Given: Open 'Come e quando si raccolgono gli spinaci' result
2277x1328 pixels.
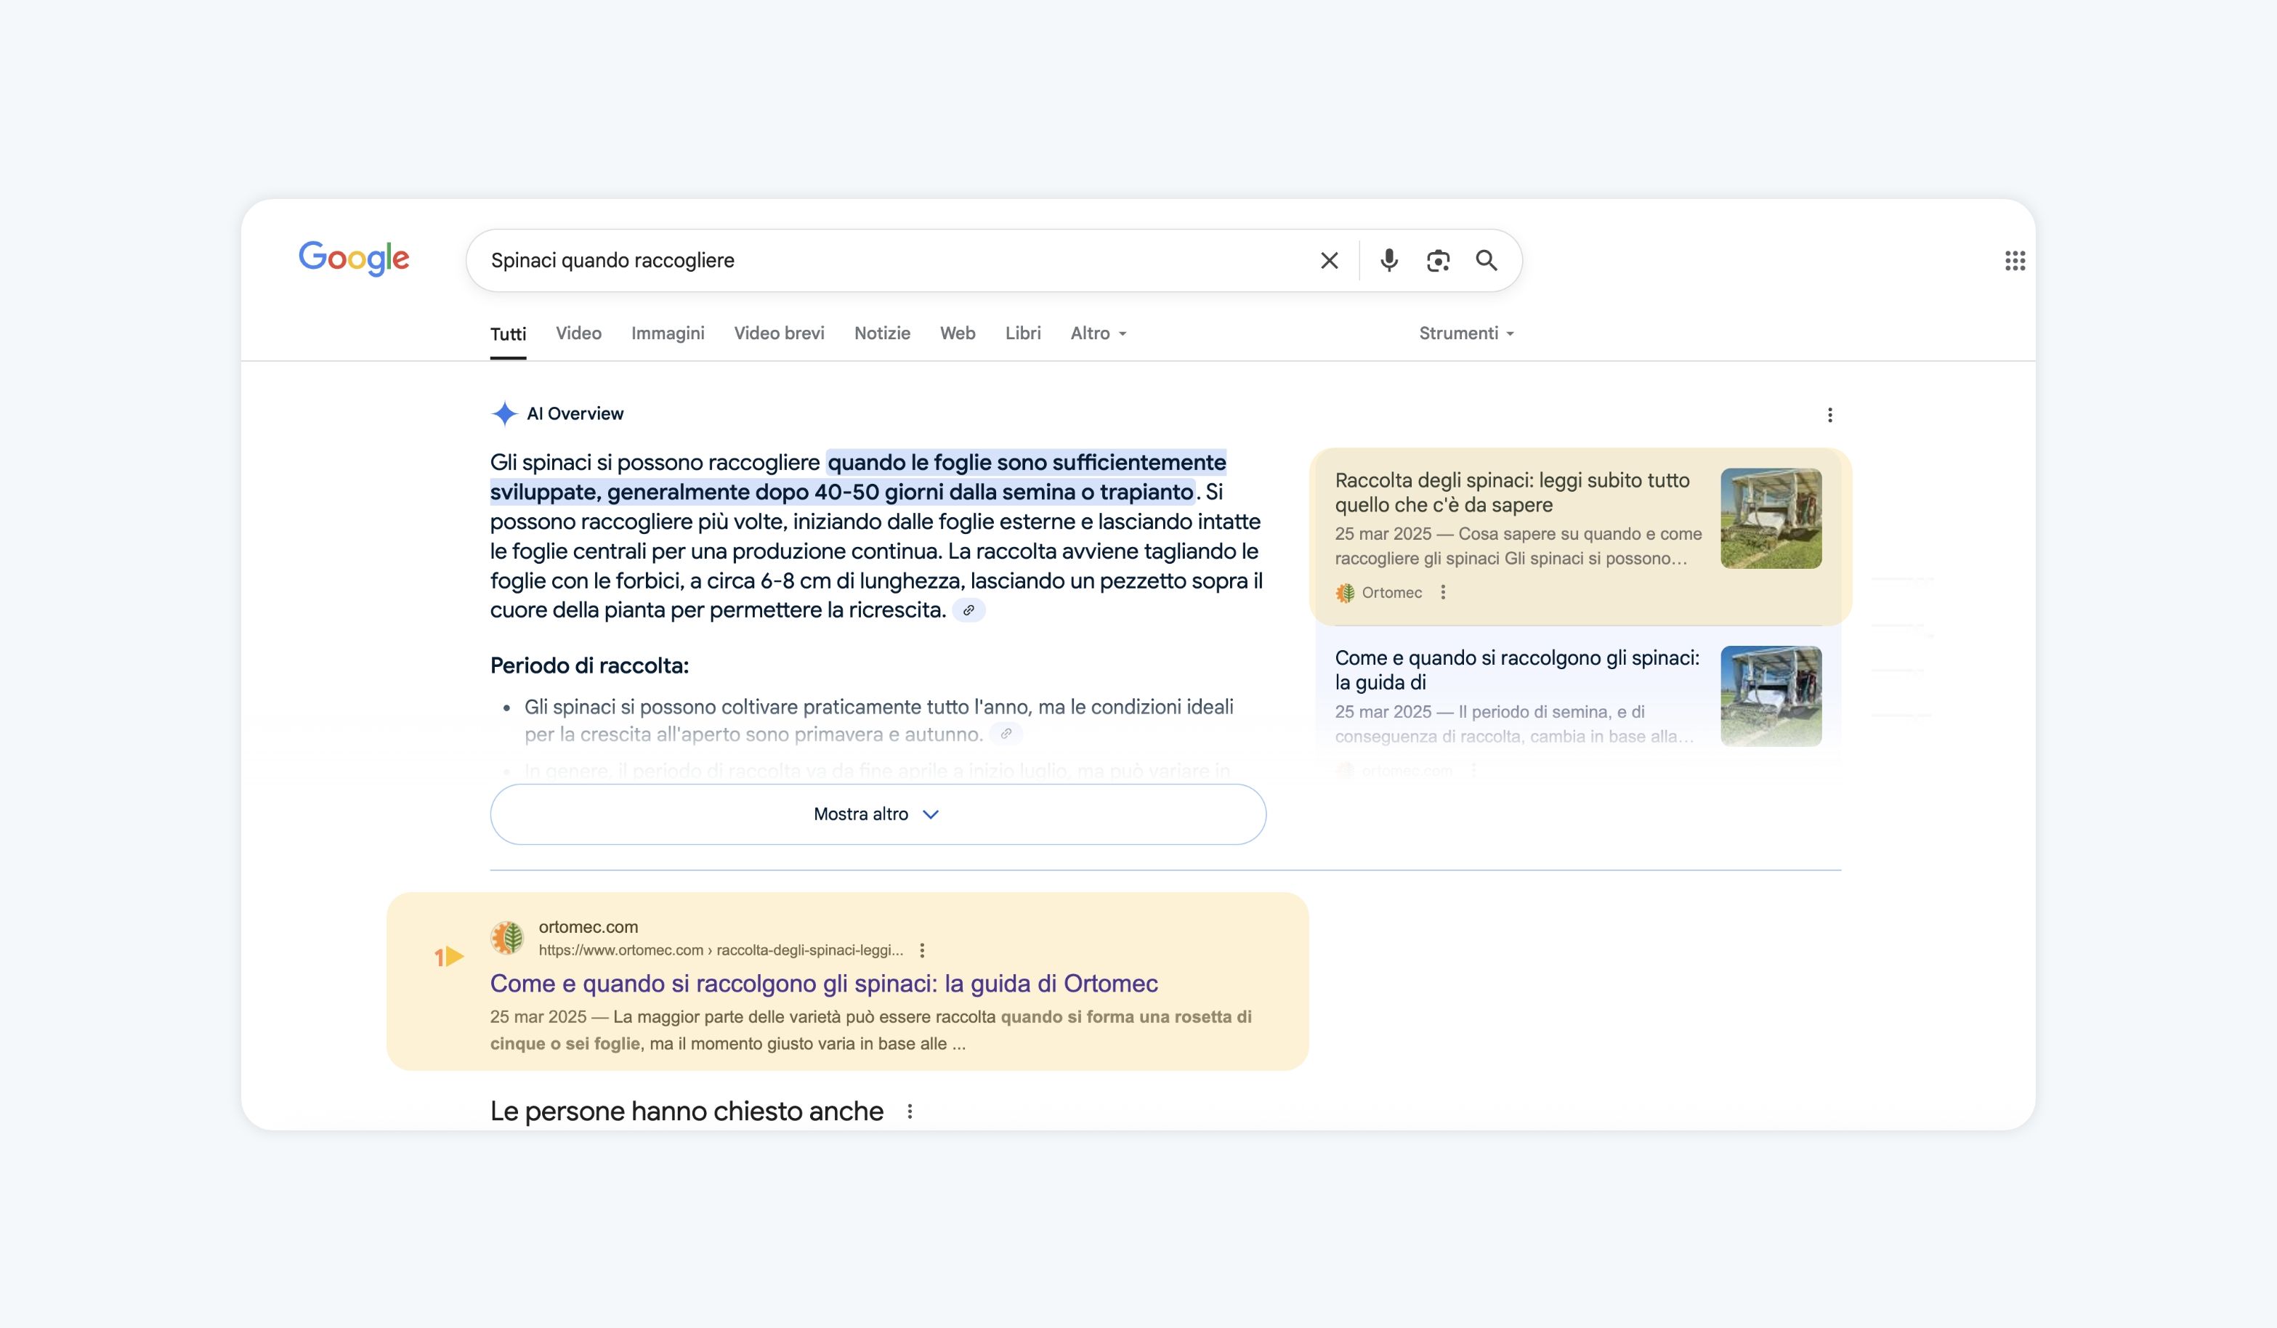Looking at the screenshot, I should tap(824, 983).
